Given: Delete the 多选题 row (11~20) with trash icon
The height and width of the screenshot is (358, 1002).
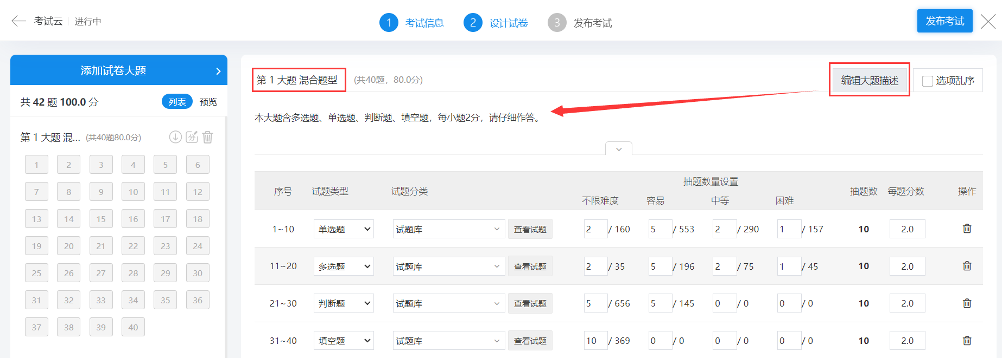Looking at the screenshot, I should point(967,266).
